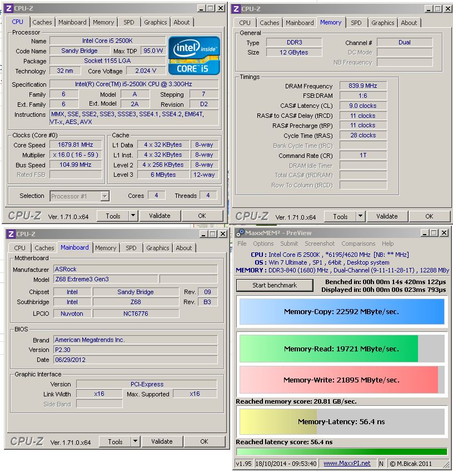Image resolution: width=453 pixels, height=472 pixels.
Task: Click the Validate button in the CPU window
Action: 160,216
